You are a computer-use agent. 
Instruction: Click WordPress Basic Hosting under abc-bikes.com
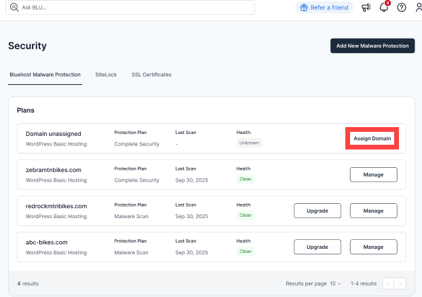[x=56, y=253]
